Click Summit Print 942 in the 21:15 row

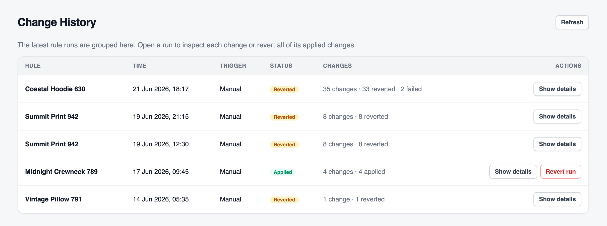52,117
